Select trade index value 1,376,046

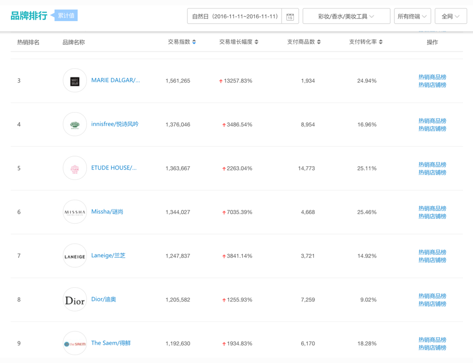click(x=178, y=124)
